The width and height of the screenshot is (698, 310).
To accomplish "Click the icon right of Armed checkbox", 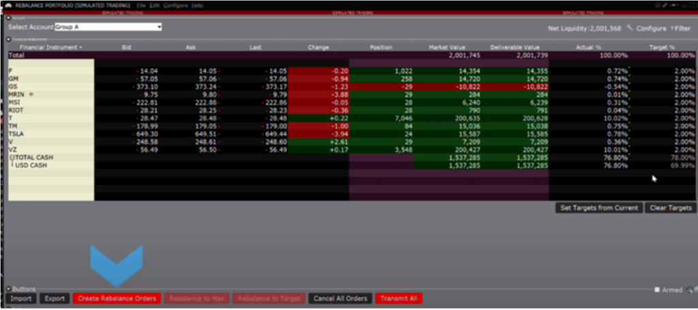I will click(689, 290).
